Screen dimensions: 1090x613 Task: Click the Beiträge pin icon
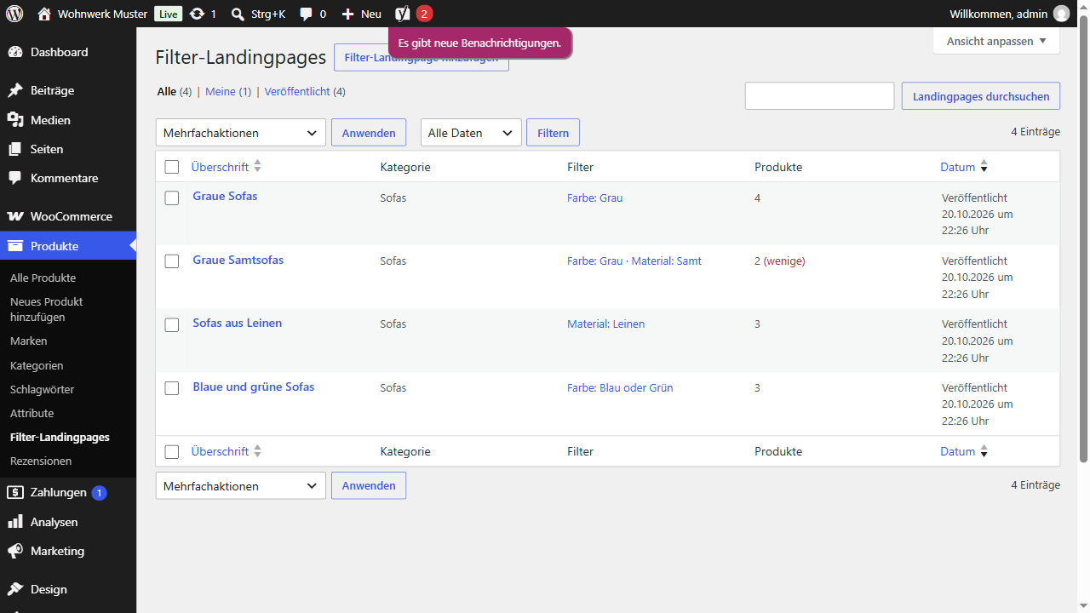15,90
